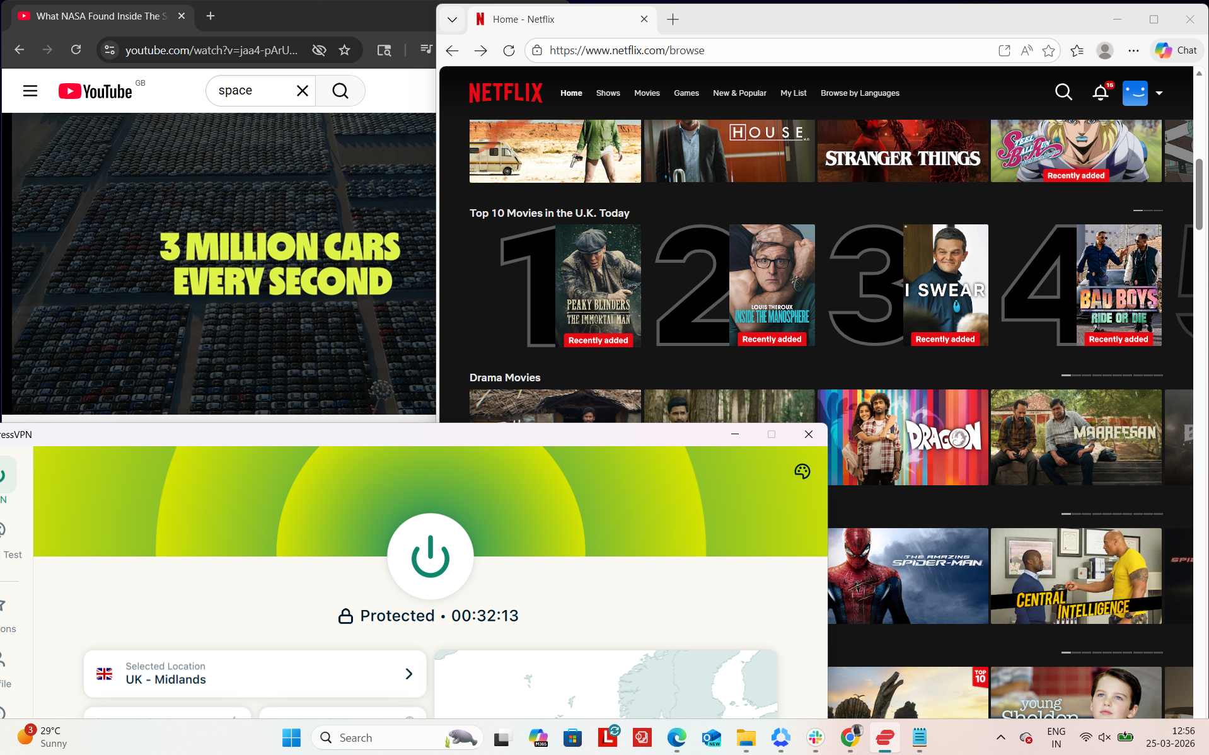Expand hidden icons in the system tray
Image resolution: width=1209 pixels, height=755 pixels.
coord(1000,737)
